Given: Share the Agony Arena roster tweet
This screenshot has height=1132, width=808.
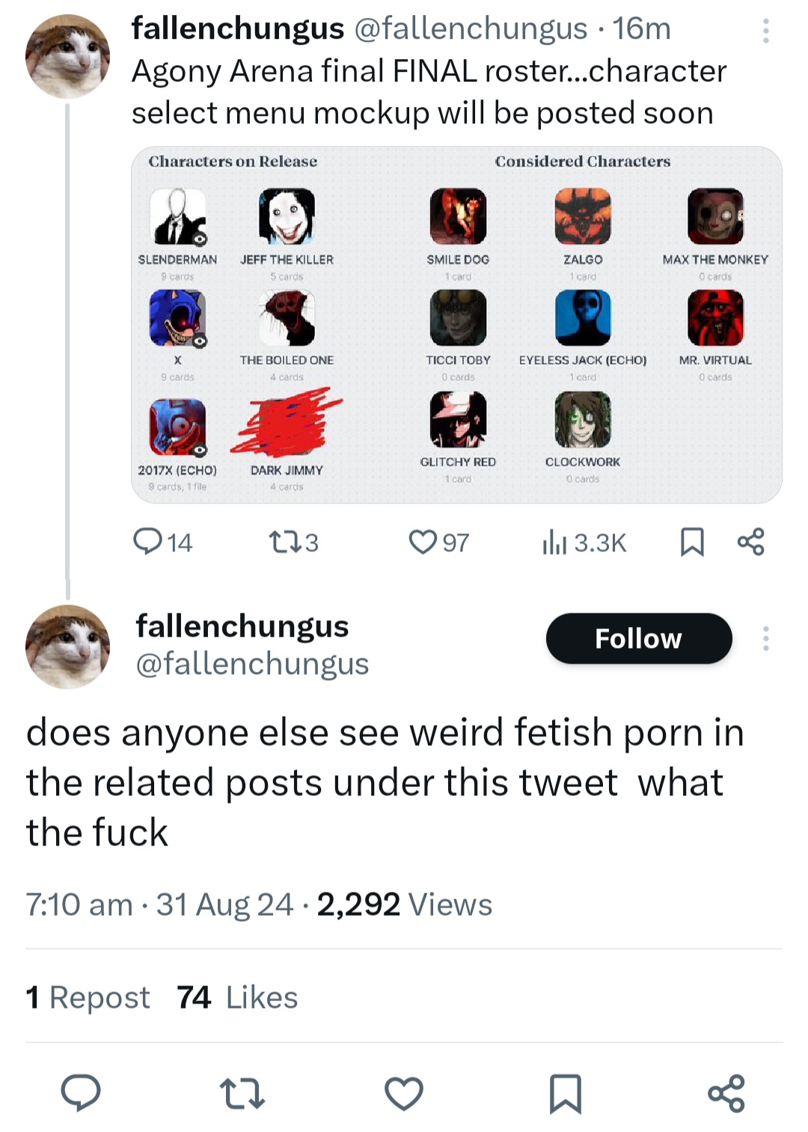Looking at the screenshot, I should tap(750, 542).
